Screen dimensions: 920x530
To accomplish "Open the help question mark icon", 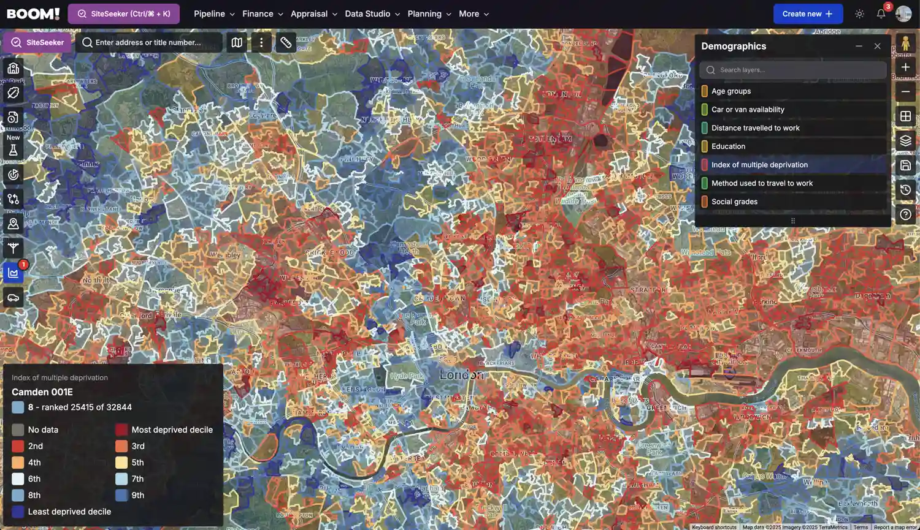I will 905,214.
